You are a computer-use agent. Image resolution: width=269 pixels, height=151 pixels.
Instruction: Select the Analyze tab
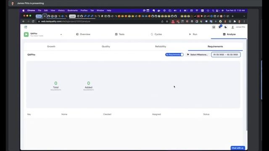pyautogui.click(x=229, y=34)
